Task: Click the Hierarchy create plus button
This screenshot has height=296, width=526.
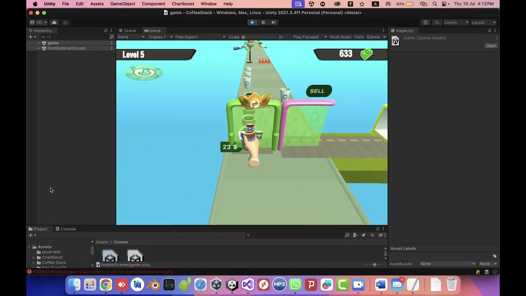Action: click(31, 37)
